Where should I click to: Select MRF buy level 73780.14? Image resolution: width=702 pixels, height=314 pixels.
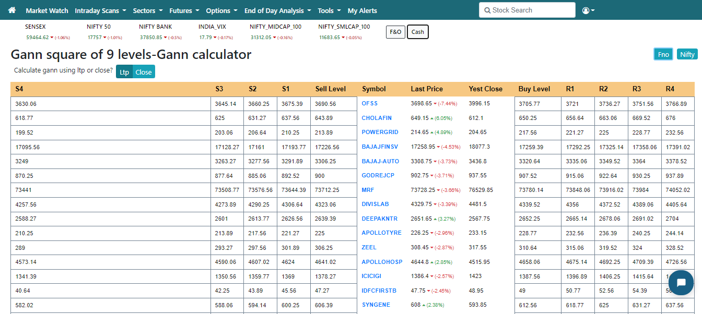click(x=531, y=190)
